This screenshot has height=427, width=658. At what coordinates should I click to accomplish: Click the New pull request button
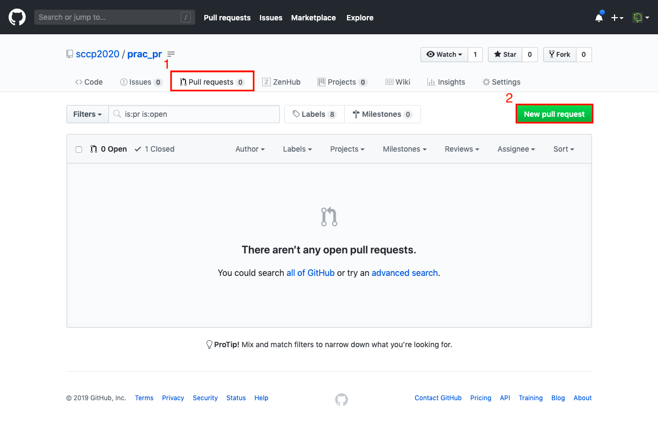click(x=555, y=114)
